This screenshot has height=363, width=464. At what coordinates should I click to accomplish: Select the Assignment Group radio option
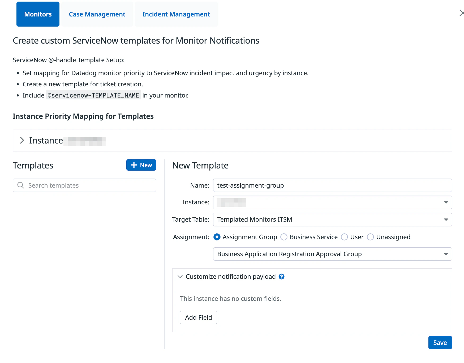(x=217, y=237)
